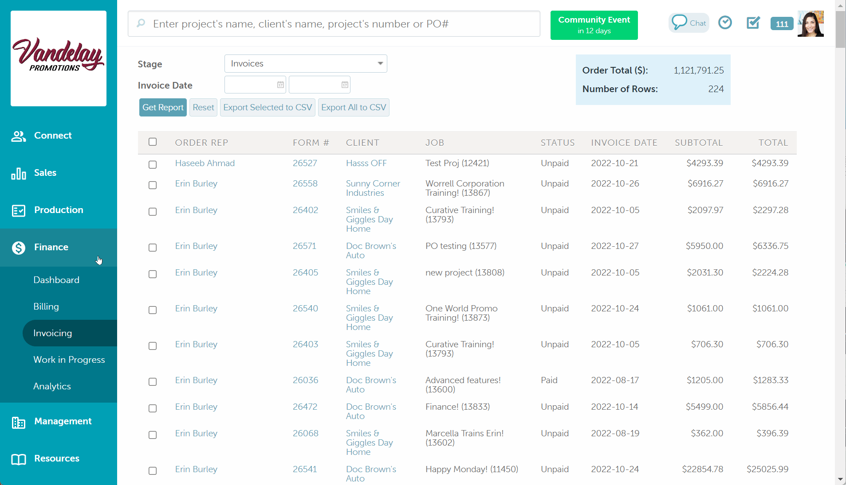Open the first Invoice Date calendar picker
Image resolution: width=846 pixels, height=485 pixels.
tap(280, 84)
